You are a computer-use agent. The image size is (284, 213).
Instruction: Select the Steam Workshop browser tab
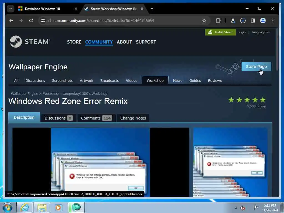tap(114, 9)
